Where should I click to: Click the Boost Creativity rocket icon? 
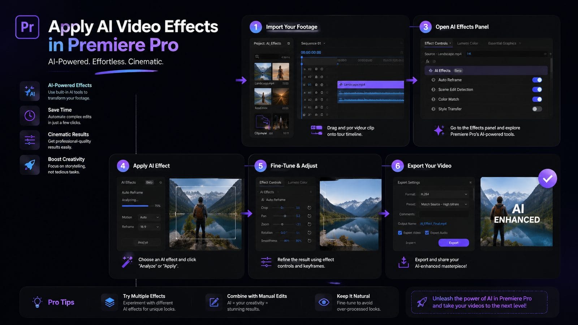(x=30, y=165)
